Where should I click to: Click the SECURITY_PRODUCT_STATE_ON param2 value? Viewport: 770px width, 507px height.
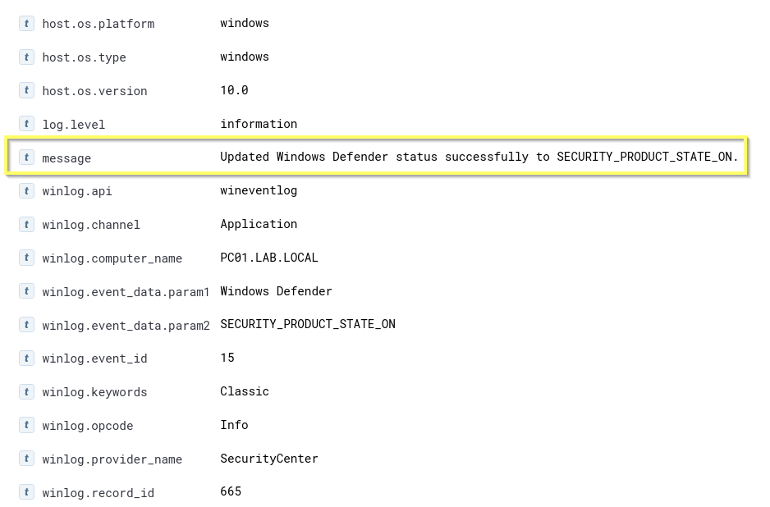(x=307, y=324)
